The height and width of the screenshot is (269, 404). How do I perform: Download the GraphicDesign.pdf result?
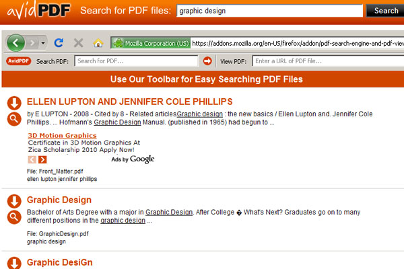click(14, 201)
